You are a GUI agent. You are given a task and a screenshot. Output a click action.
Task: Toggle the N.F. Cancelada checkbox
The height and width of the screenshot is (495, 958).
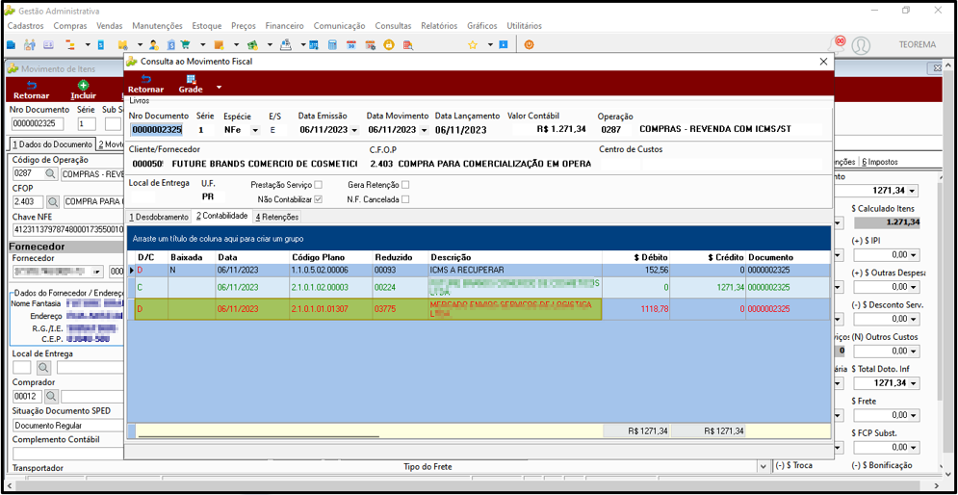coord(405,199)
